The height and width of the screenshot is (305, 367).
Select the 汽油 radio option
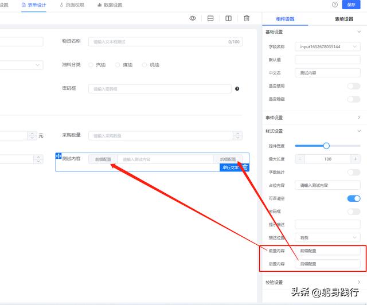(91, 65)
